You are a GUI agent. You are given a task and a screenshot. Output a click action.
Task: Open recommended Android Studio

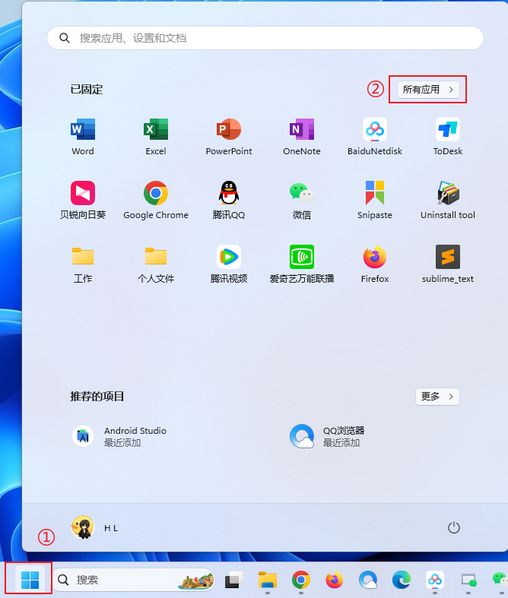pos(119,436)
